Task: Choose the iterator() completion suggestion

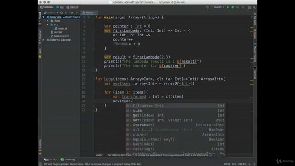Action: pyautogui.click(x=176, y=125)
